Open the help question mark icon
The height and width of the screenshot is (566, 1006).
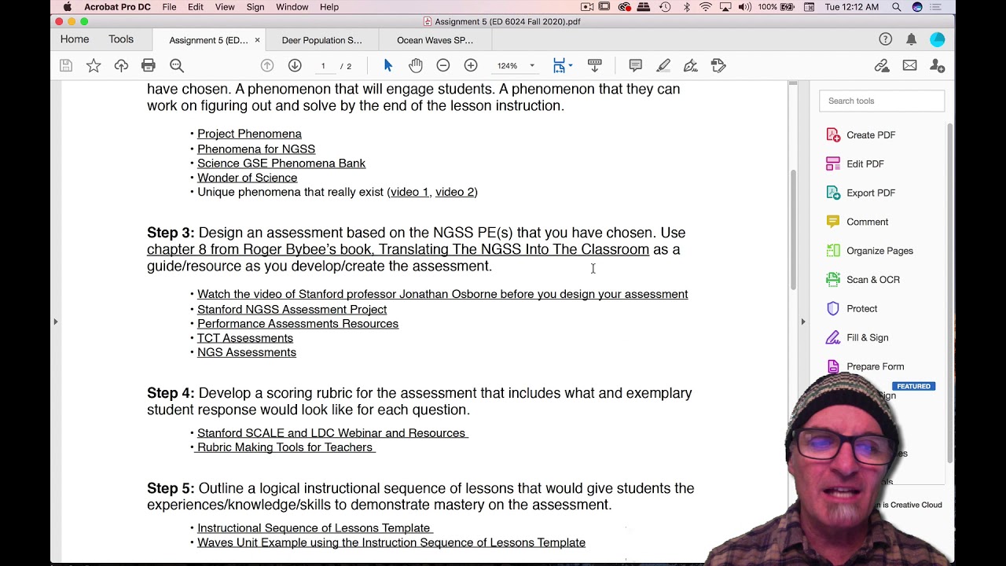(886, 39)
